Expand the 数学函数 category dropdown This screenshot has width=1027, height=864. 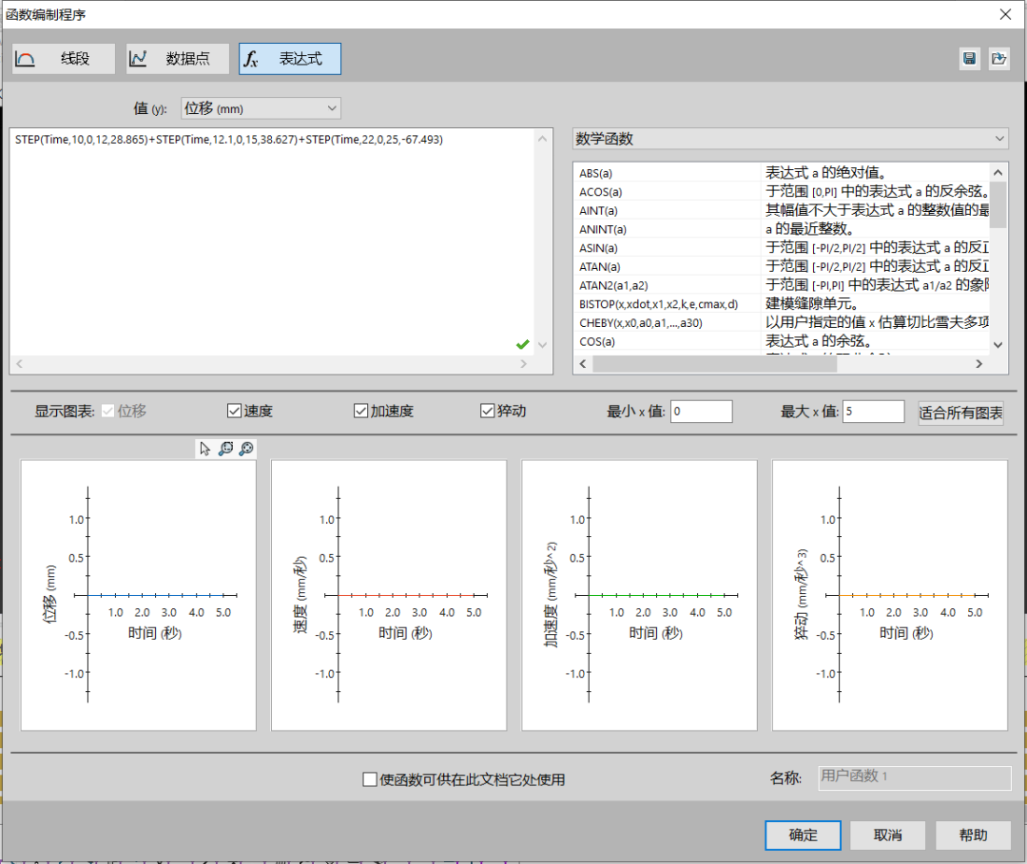click(x=789, y=139)
